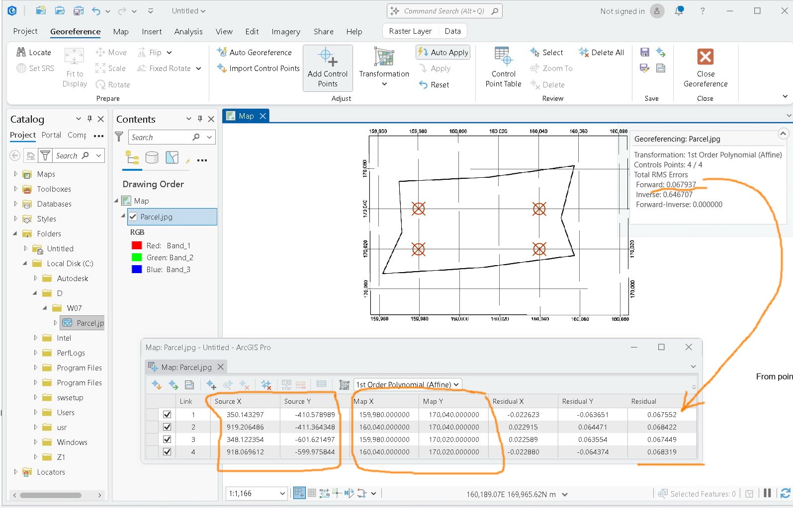Image resolution: width=793 pixels, height=508 pixels.
Task: Click the Green Band_2 color swatch
Action: pyautogui.click(x=137, y=257)
